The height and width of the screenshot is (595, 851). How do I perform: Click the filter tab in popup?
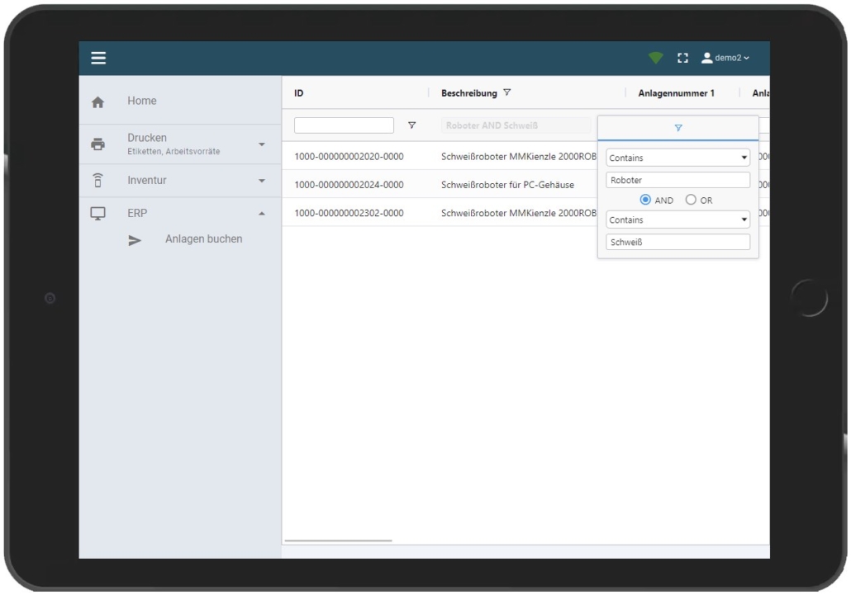point(677,129)
